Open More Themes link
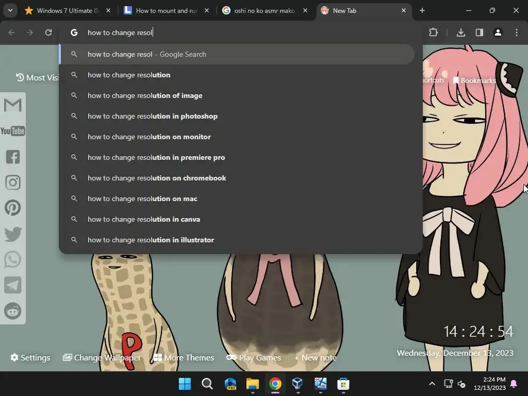The height and width of the screenshot is (396, 528). pyautogui.click(x=184, y=357)
